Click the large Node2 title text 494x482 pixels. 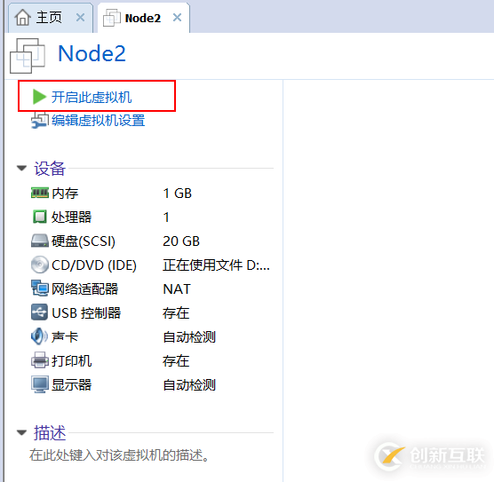tap(92, 53)
